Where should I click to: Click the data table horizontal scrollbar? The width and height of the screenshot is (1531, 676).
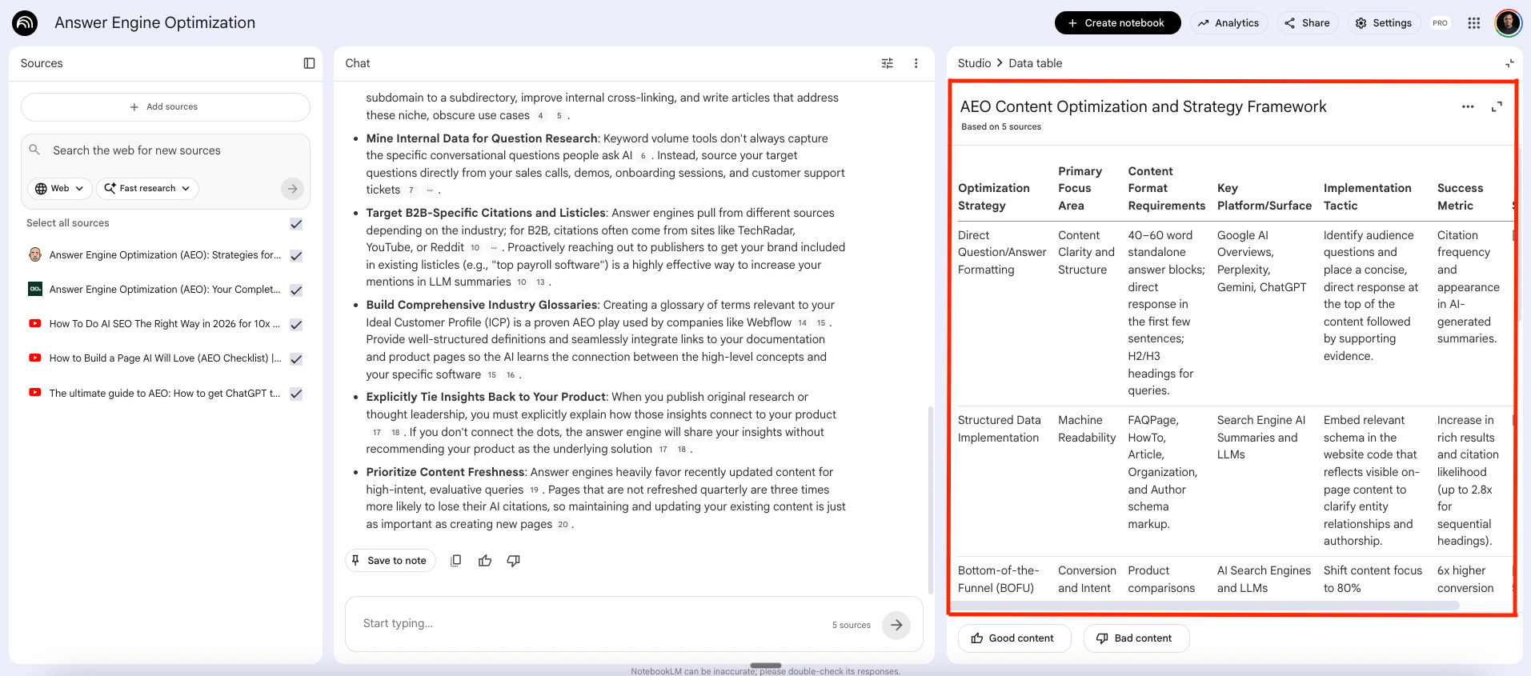pos(1204,606)
